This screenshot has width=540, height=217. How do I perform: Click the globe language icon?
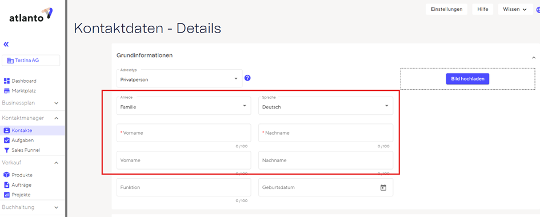point(538,10)
